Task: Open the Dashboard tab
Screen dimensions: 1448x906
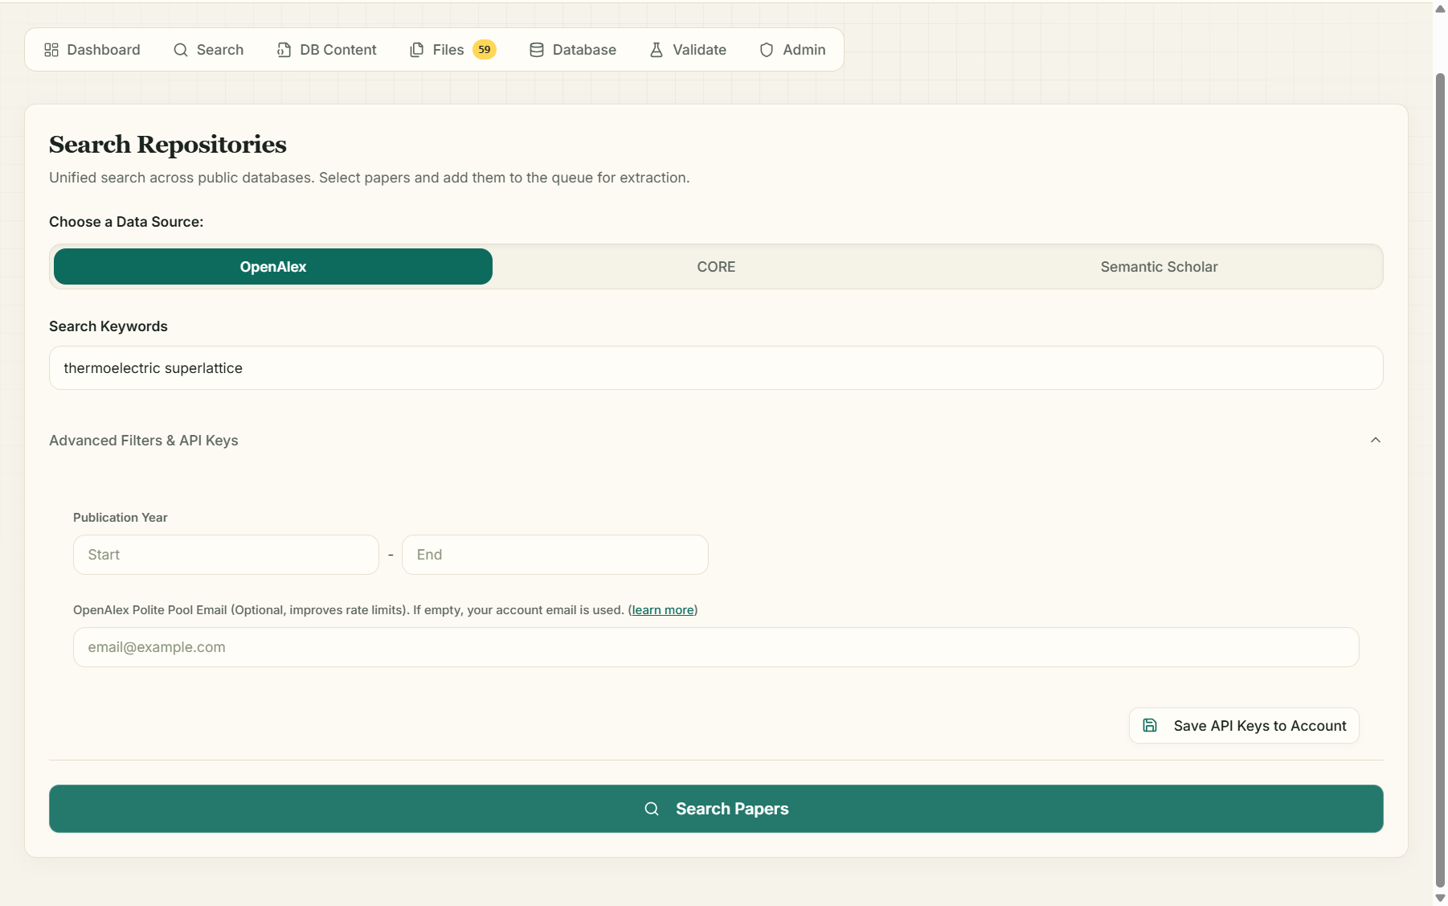Action: coord(92,50)
